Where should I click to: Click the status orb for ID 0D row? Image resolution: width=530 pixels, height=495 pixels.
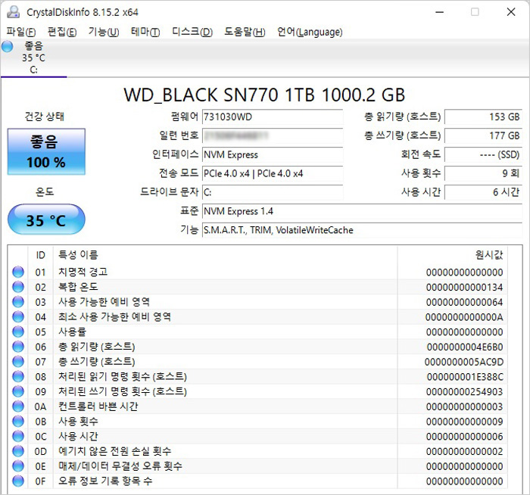(18, 451)
